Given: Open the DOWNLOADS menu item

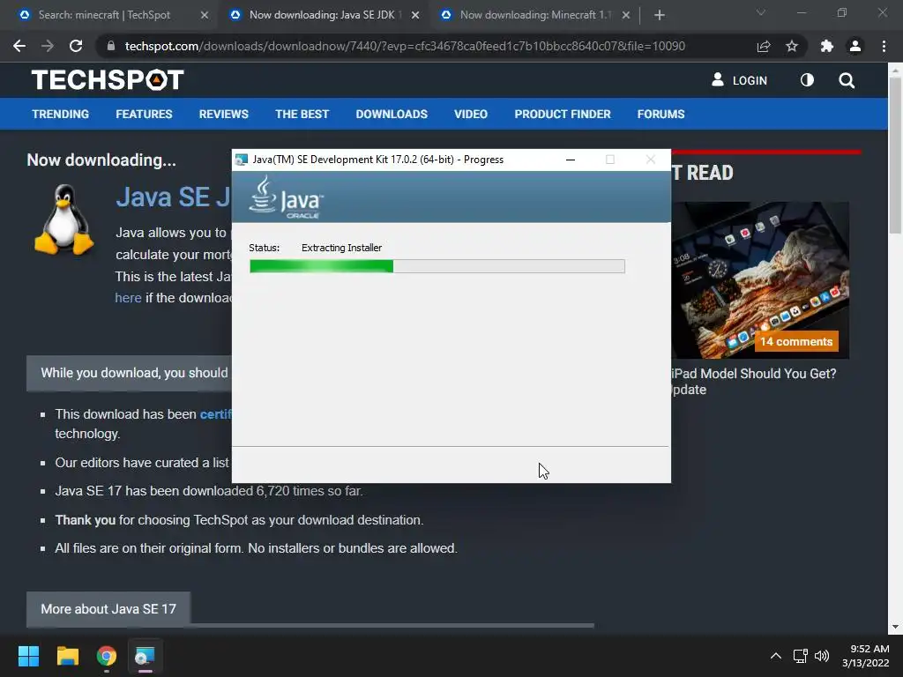Looking at the screenshot, I should [x=392, y=114].
